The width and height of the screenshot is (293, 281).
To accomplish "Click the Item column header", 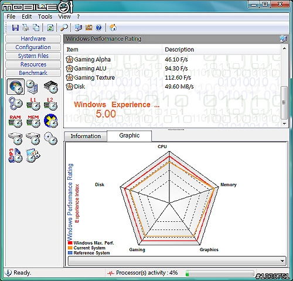I will click(x=113, y=49).
